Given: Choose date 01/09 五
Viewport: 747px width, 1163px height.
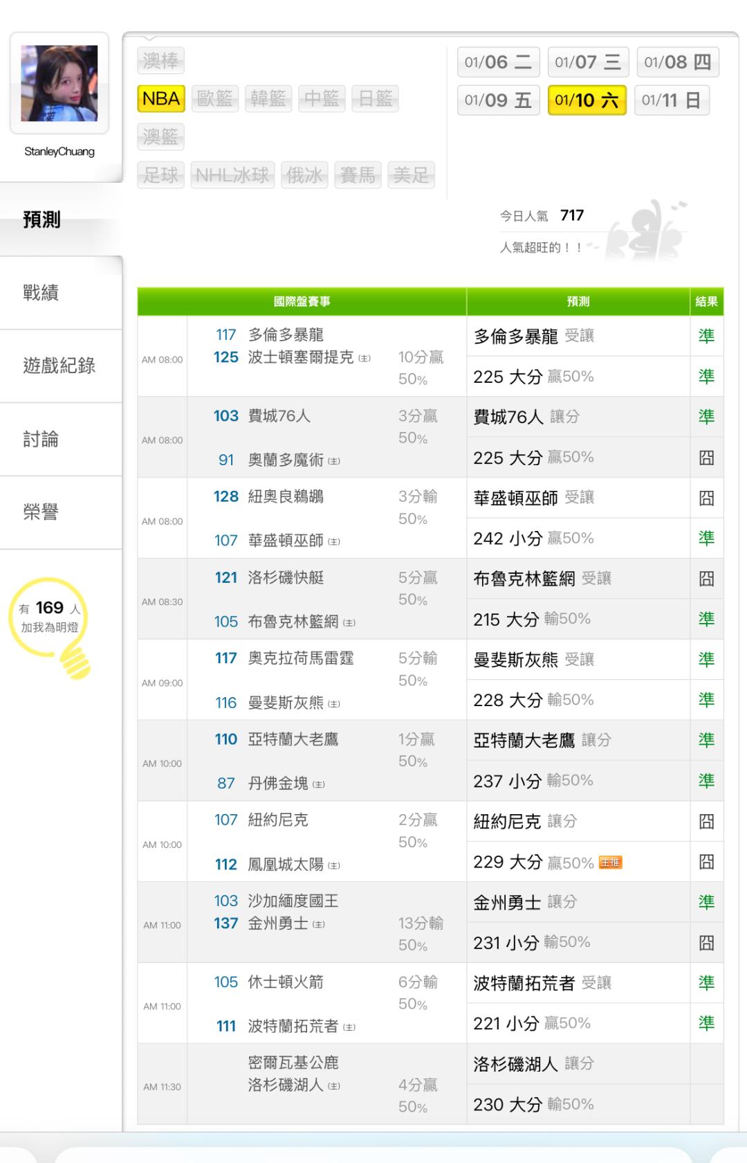Looking at the screenshot, I should tap(498, 100).
